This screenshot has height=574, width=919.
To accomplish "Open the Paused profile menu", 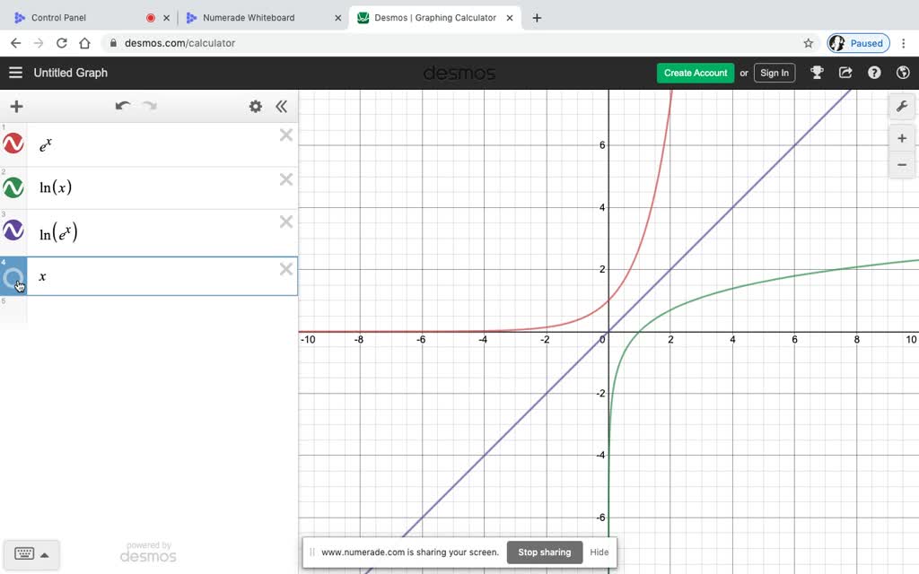I will tap(859, 43).
